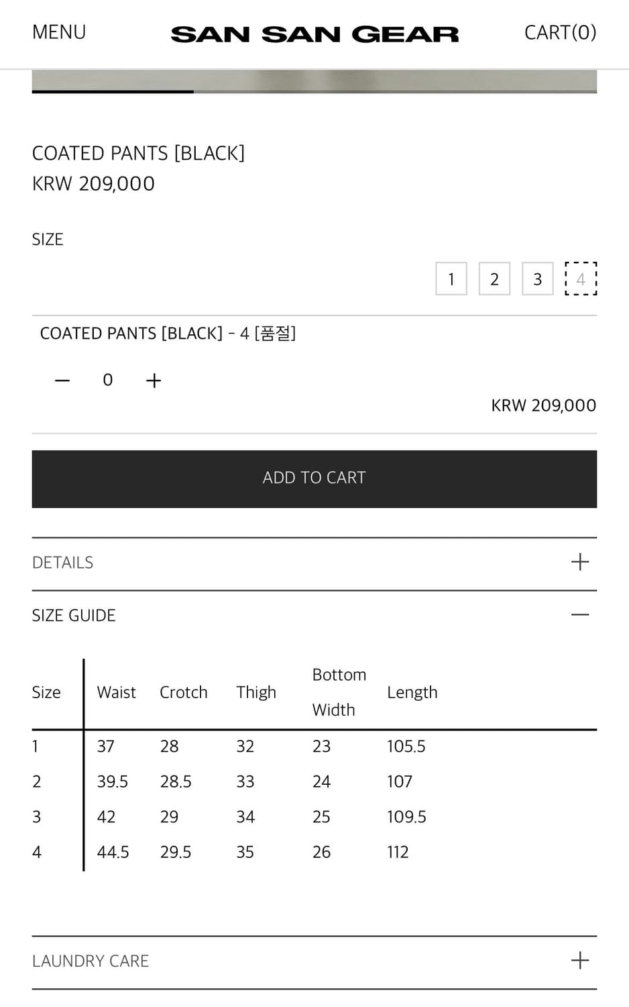Screen dimensions: 629x1007
Task: Click the quantity value showing 0
Action: tap(107, 380)
